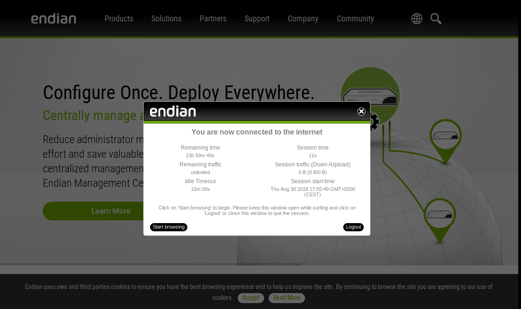Click the Session start time date value
The width and height of the screenshot is (521, 309).
click(313, 192)
